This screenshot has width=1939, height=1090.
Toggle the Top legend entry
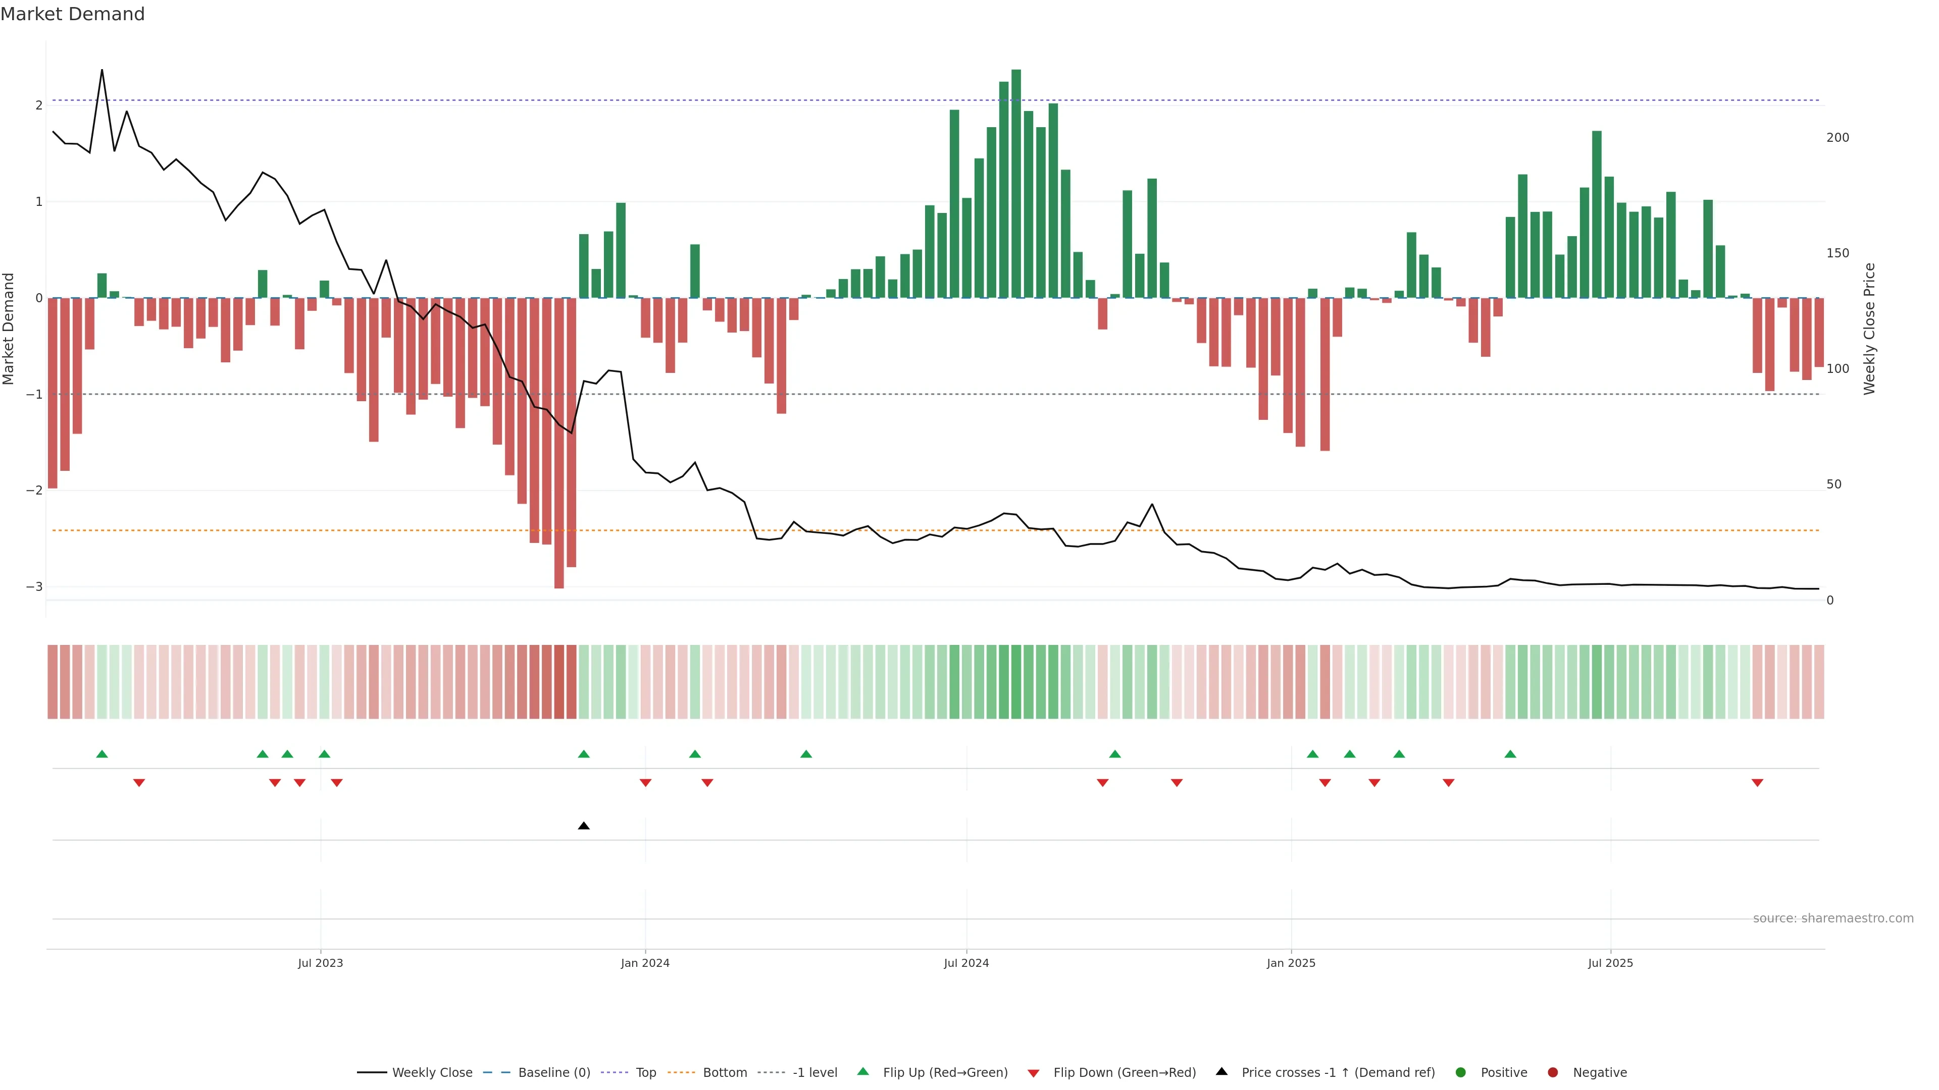point(645,1073)
